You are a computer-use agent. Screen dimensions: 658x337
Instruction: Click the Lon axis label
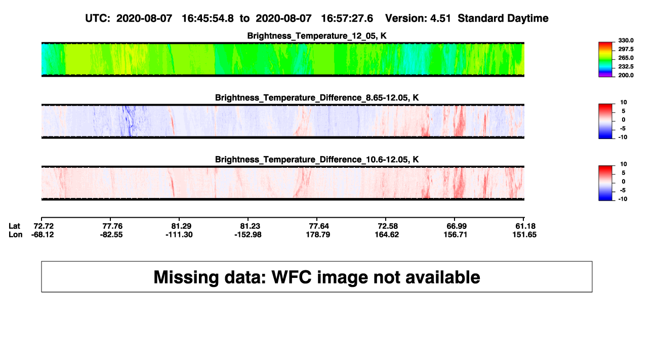tap(16, 234)
